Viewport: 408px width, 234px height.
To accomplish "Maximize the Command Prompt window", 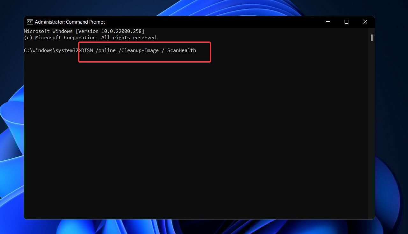I will tap(346, 22).
